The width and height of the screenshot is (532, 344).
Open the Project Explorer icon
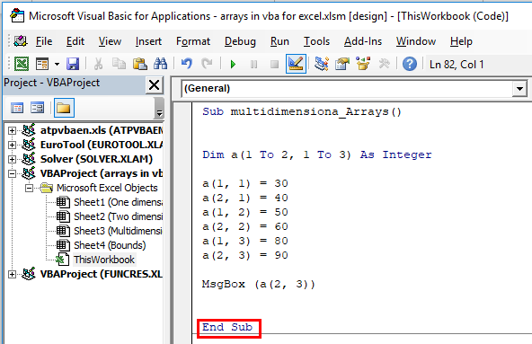[x=322, y=64]
